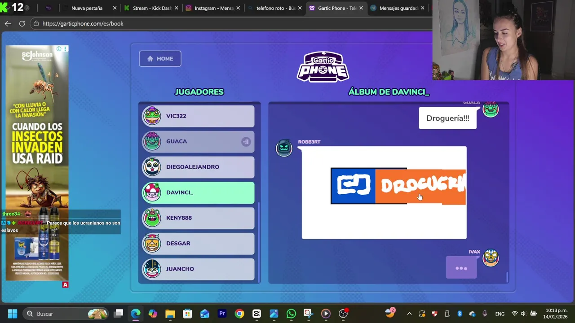575x323 pixels.
Task: Open Adobe Premiere Pro from taskbar
Action: click(222, 314)
